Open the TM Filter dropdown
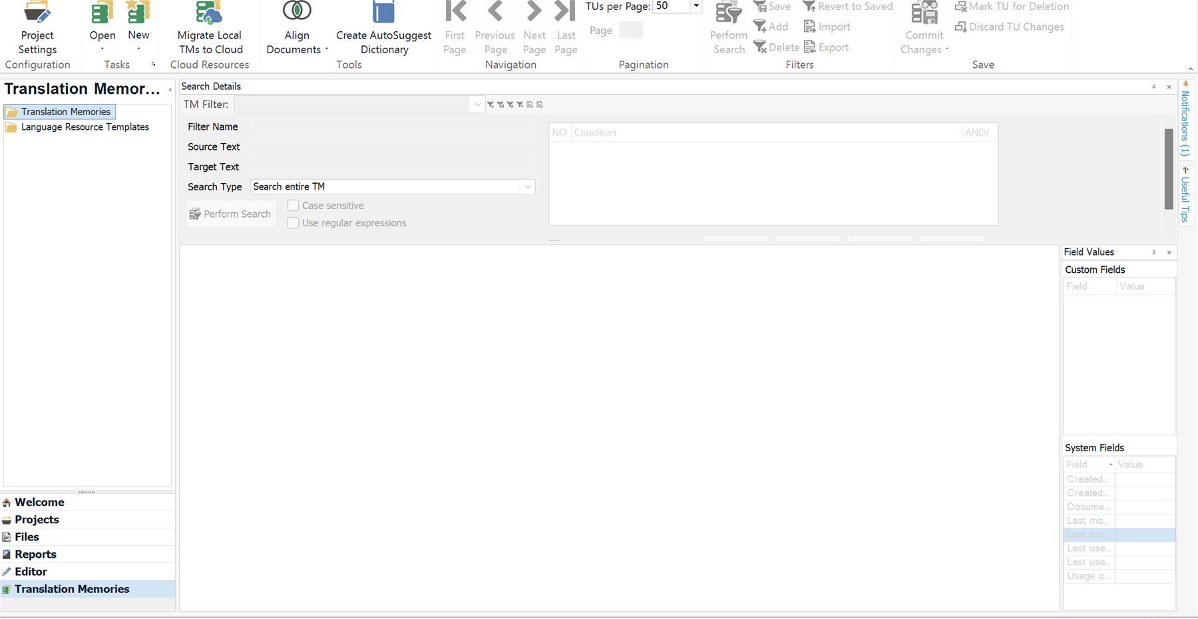Image resolution: width=1198 pixels, height=619 pixels. point(477,104)
